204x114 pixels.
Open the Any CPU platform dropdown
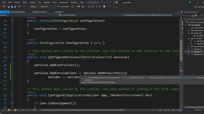click(x=48, y=7)
